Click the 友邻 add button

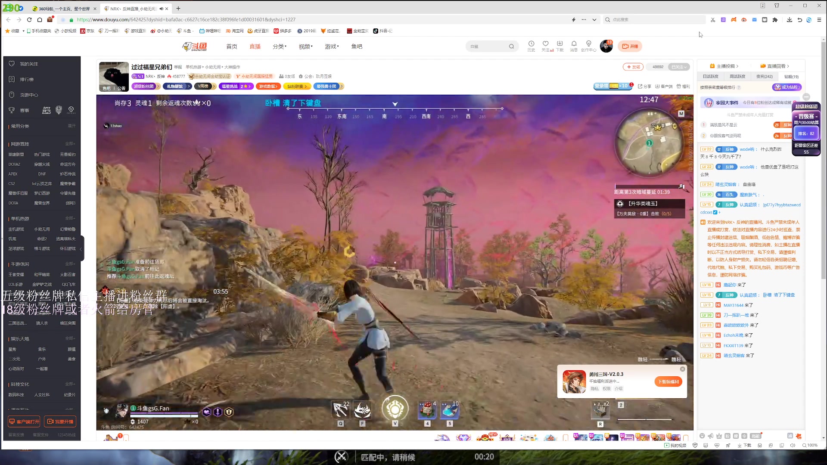click(x=633, y=67)
